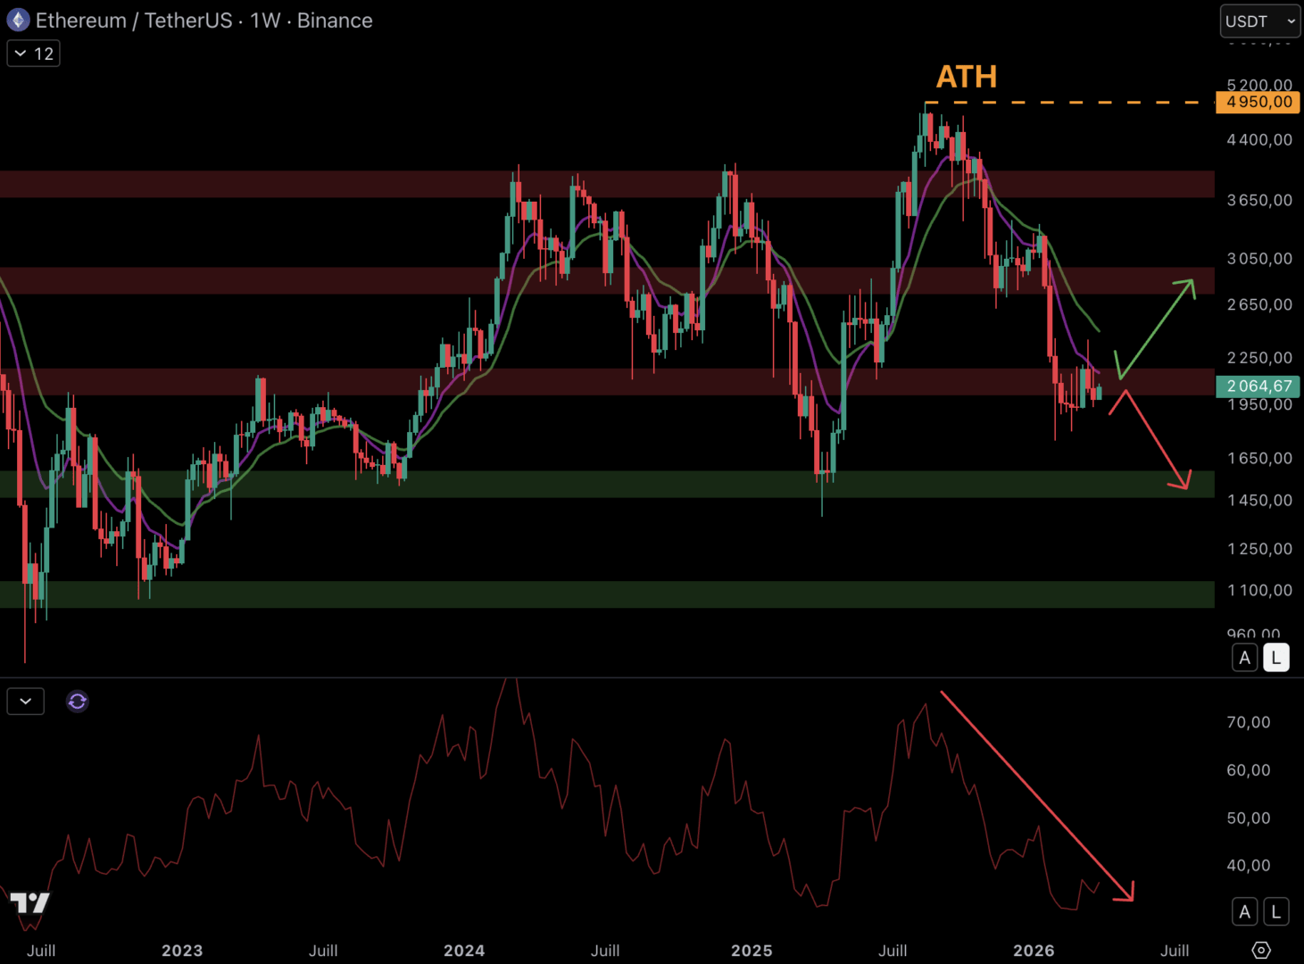Select the Ethereum logo icon in the symbol header
Image resolution: width=1304 pixels, height=964 pixels.
tap(17, 20)
